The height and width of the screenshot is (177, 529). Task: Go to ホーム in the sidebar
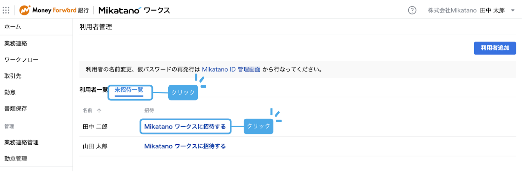[13, 27]
